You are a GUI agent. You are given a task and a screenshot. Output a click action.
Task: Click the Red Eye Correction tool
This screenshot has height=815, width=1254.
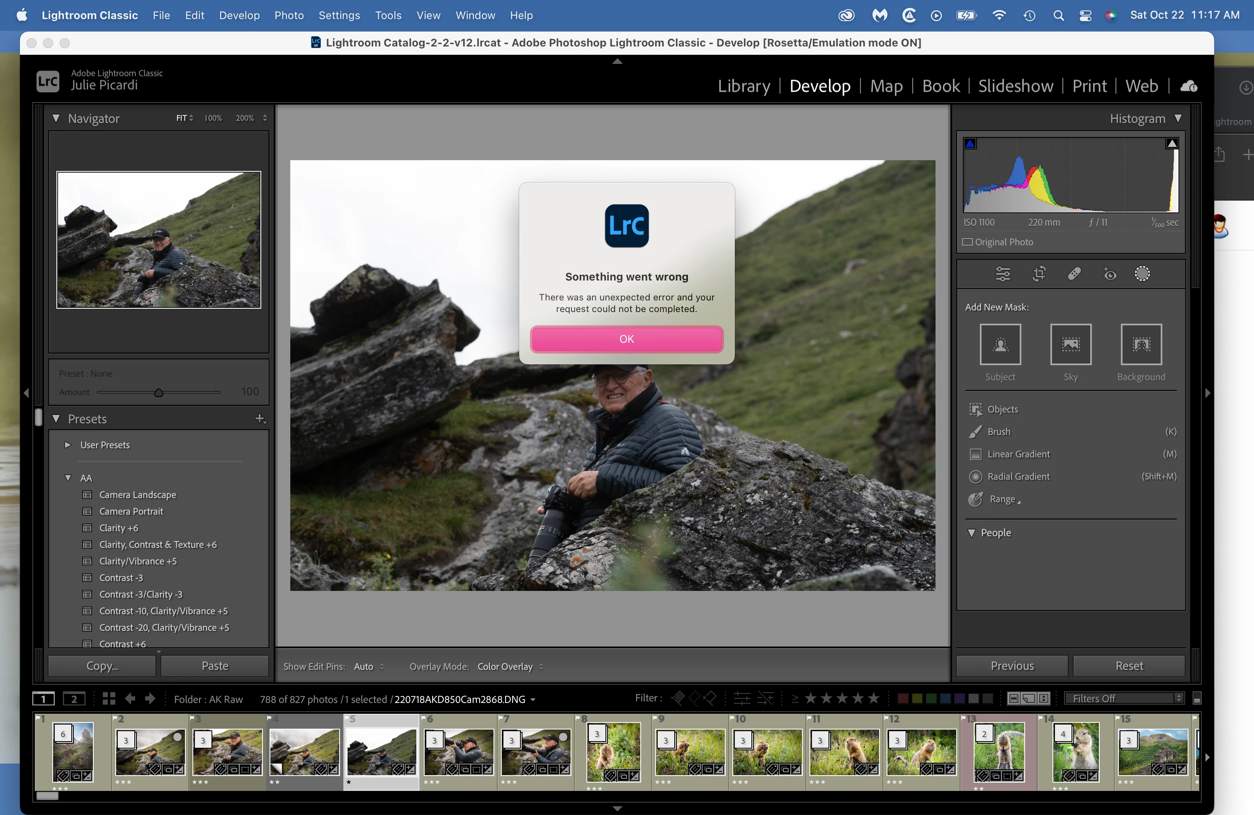[1110, 273]
